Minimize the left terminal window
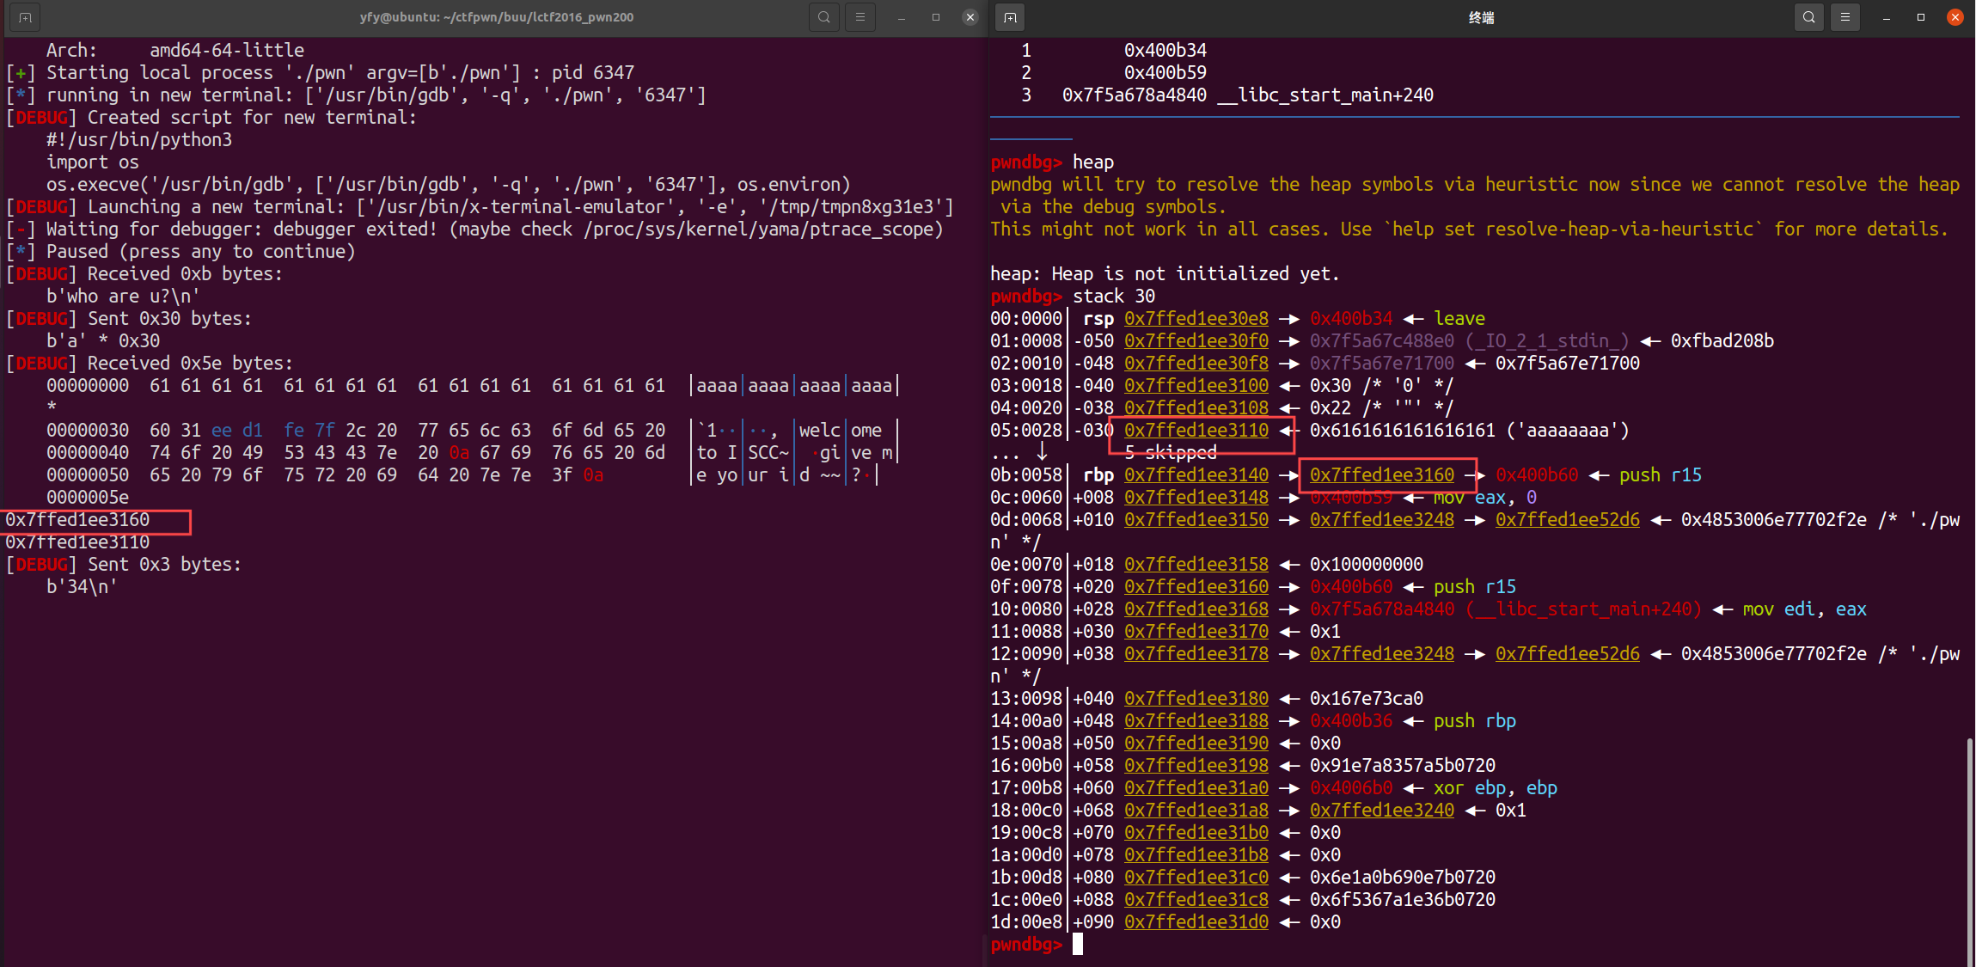This screenshot has height=967, width=1976. pos(901,17)
